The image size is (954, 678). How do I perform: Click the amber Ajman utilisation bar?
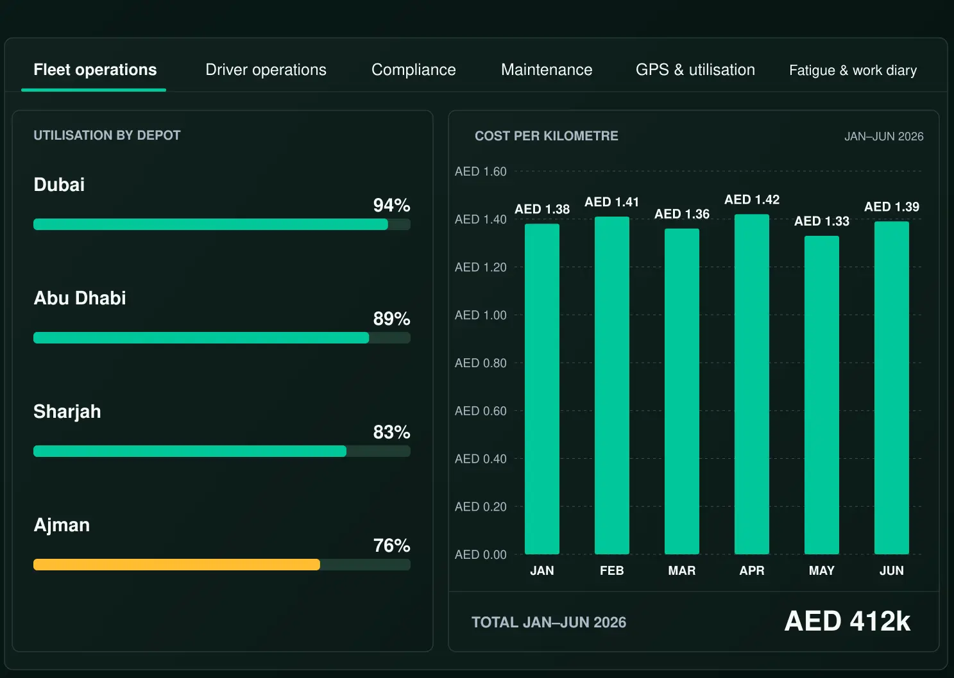point(176,565)
